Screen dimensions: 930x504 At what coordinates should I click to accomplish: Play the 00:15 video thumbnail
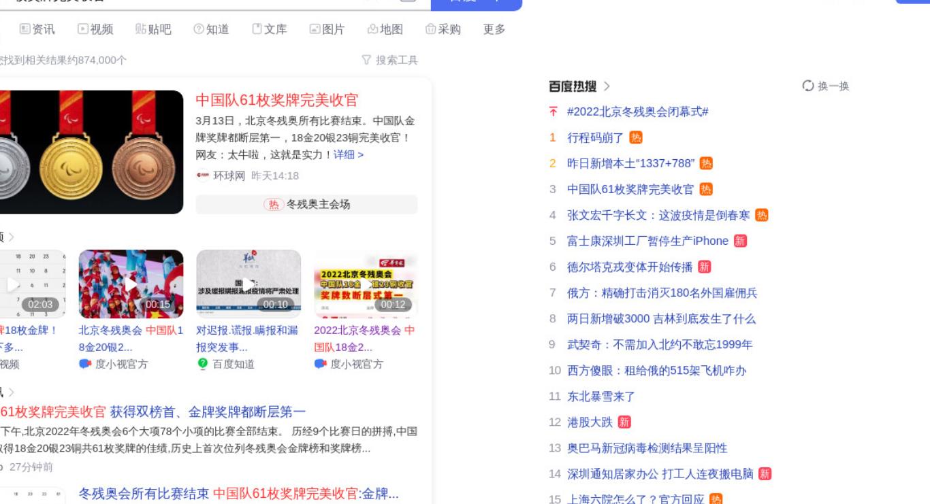[131, 284]
